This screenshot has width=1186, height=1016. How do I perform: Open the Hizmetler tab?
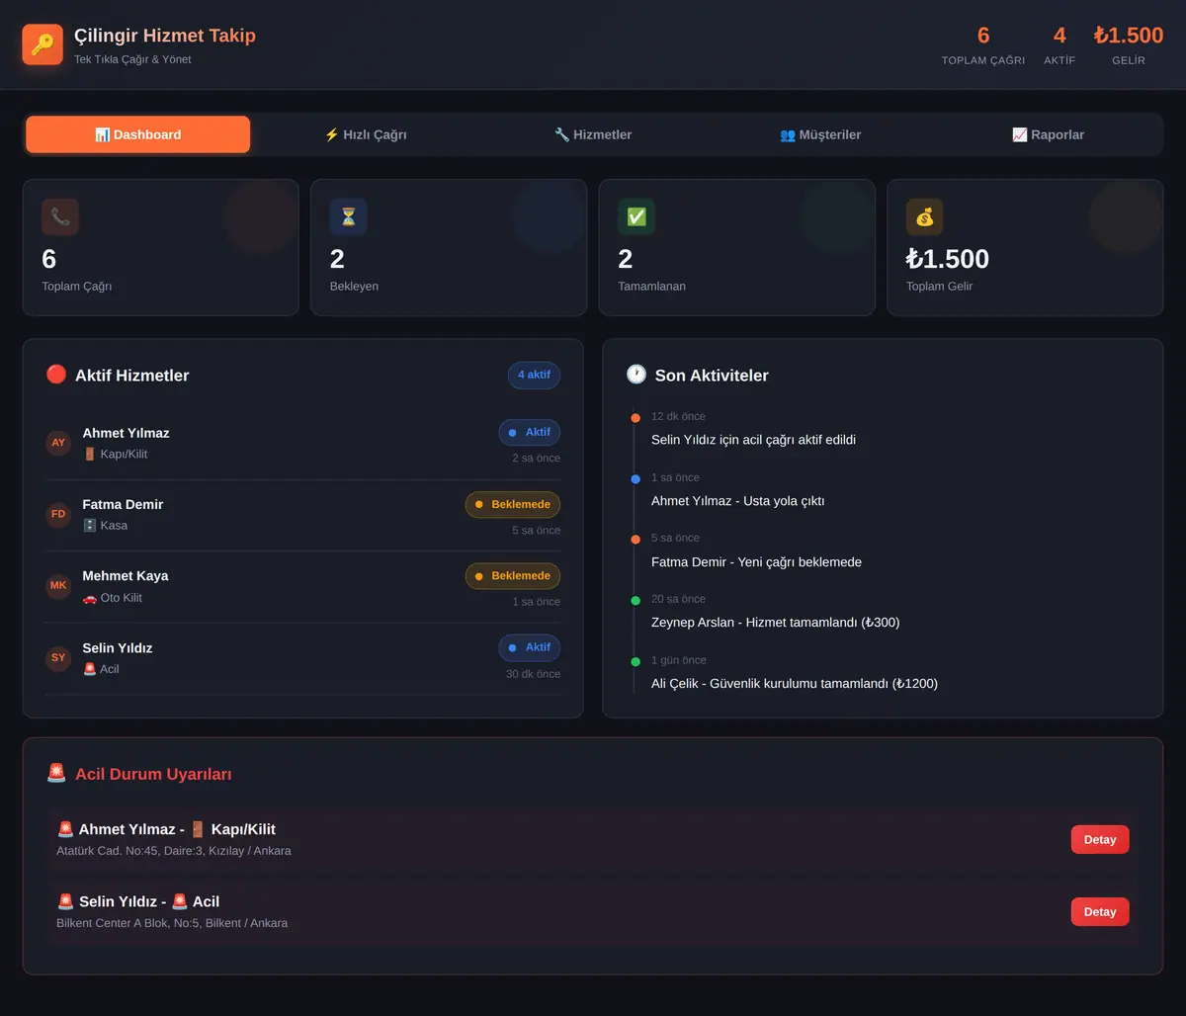click(x=593, y=134)
